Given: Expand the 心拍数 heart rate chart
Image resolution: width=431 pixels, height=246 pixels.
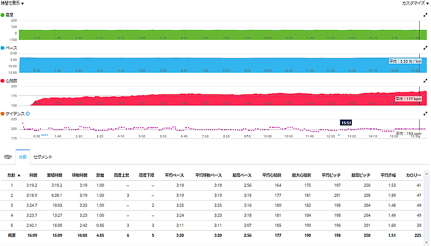Looking at the screenshot, I should pyautogui.click(x=426, y=81).
